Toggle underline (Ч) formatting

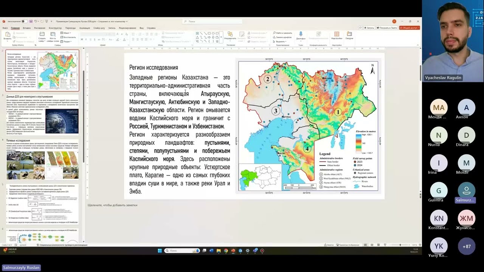pos(90,39)
